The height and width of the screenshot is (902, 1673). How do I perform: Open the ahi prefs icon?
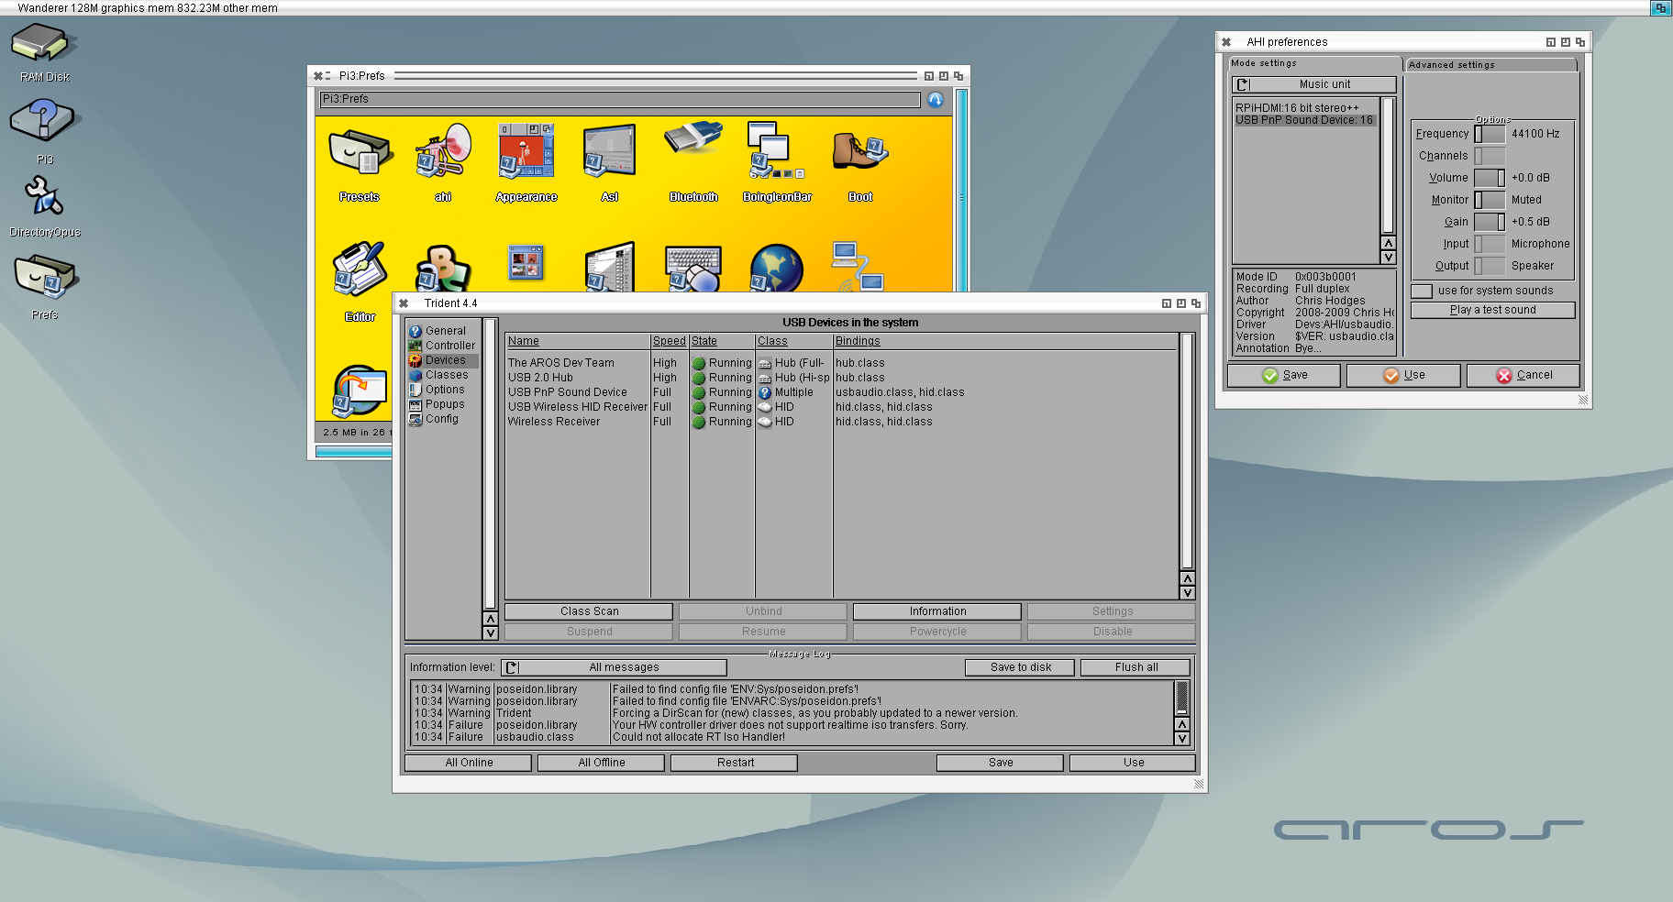pos(443,160)
